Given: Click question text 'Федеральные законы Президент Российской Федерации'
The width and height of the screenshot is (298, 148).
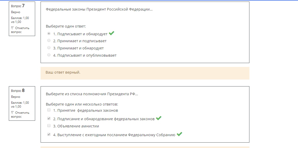Looking at the screenshot, I should point(99,9).
